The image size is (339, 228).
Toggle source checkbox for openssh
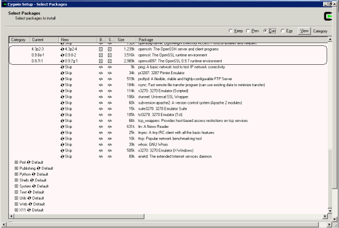pyautogui.click(x=110, y=49)
